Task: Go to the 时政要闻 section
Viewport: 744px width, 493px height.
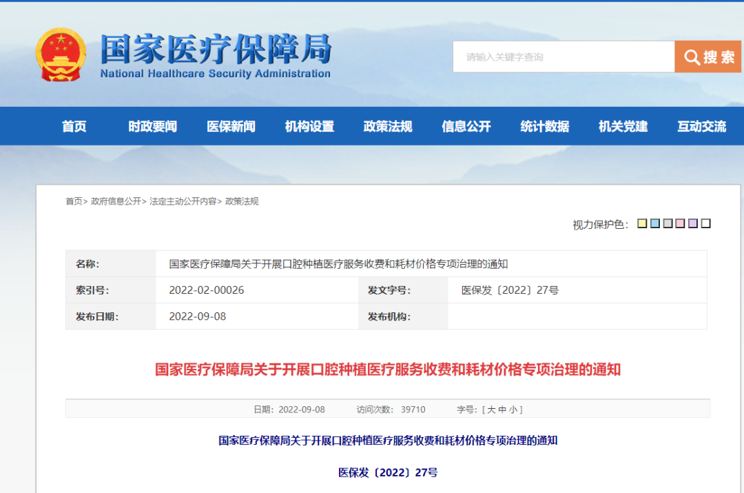Action: point(152,126)
